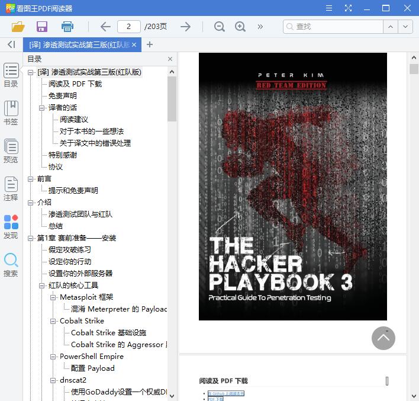419x401 pixels.
Task: Open the 搜索 search sidebar panel
Action: click(x=11, y=265)
